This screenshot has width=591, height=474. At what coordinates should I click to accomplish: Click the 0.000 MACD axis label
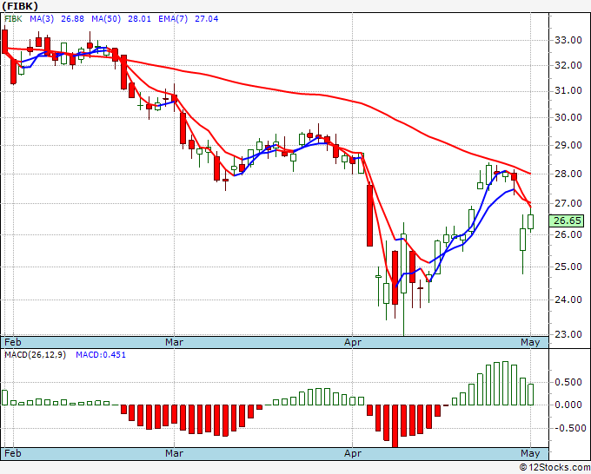[568, 405]
